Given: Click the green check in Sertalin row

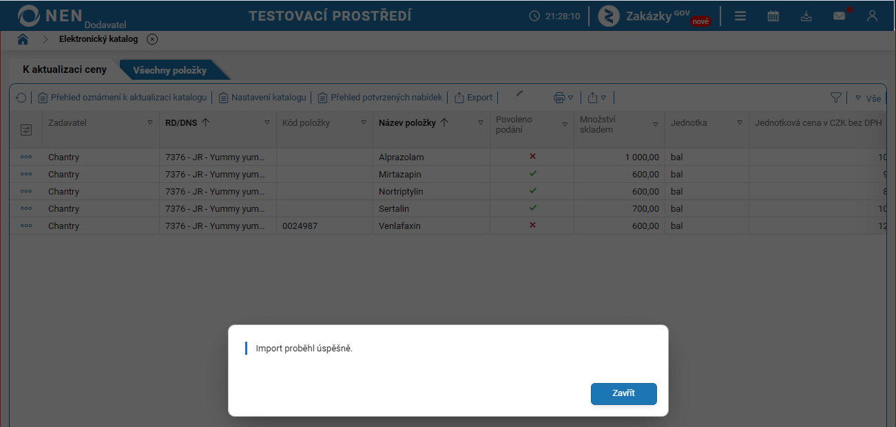Looking at the screenshot, I should pyautogui.click(x=532, y=208).
